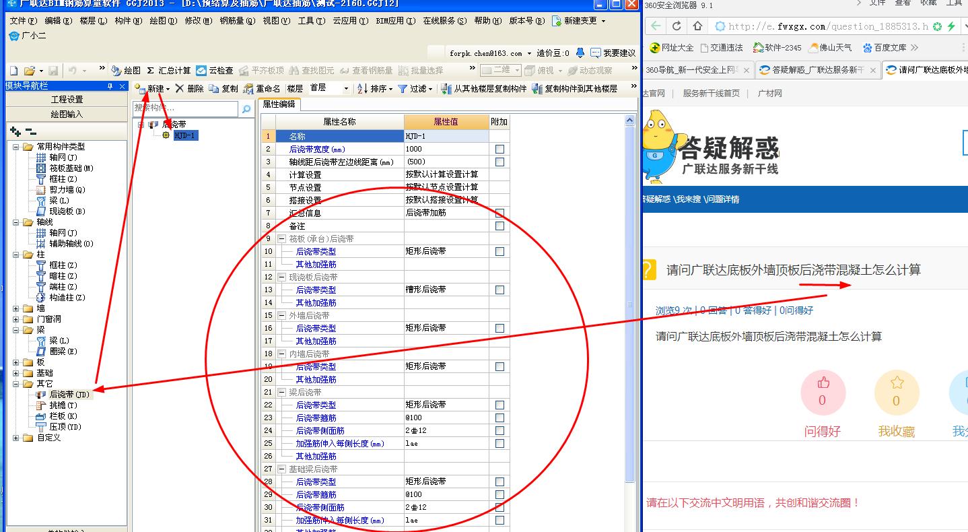Toggle 附加 checkbox for 后浇带宽度(mm)
The height and width of the screenshot is (532, 968).
(x=499, y=149)
